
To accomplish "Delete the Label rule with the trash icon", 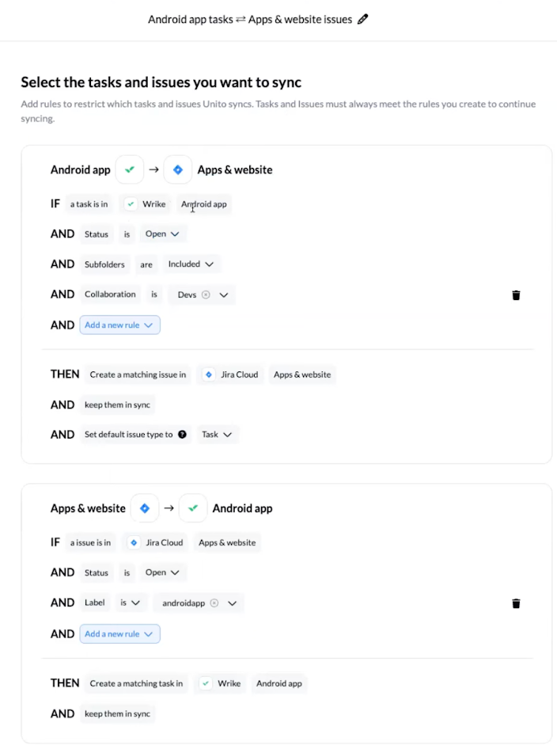I will (516, 603).
